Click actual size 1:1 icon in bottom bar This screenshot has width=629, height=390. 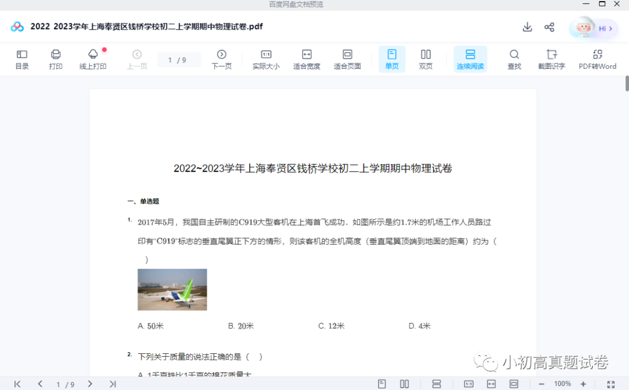(x=468, y=384)
